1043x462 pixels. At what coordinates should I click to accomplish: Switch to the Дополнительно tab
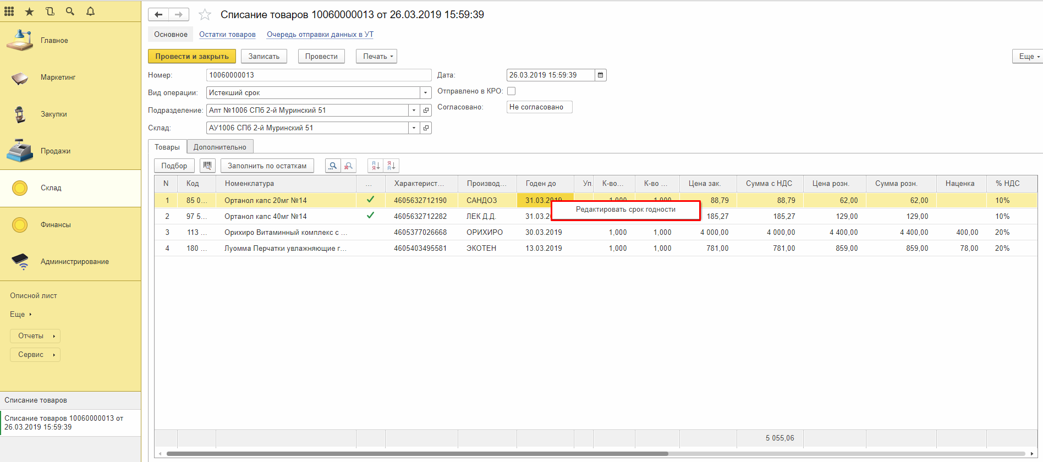coord(219,147)
